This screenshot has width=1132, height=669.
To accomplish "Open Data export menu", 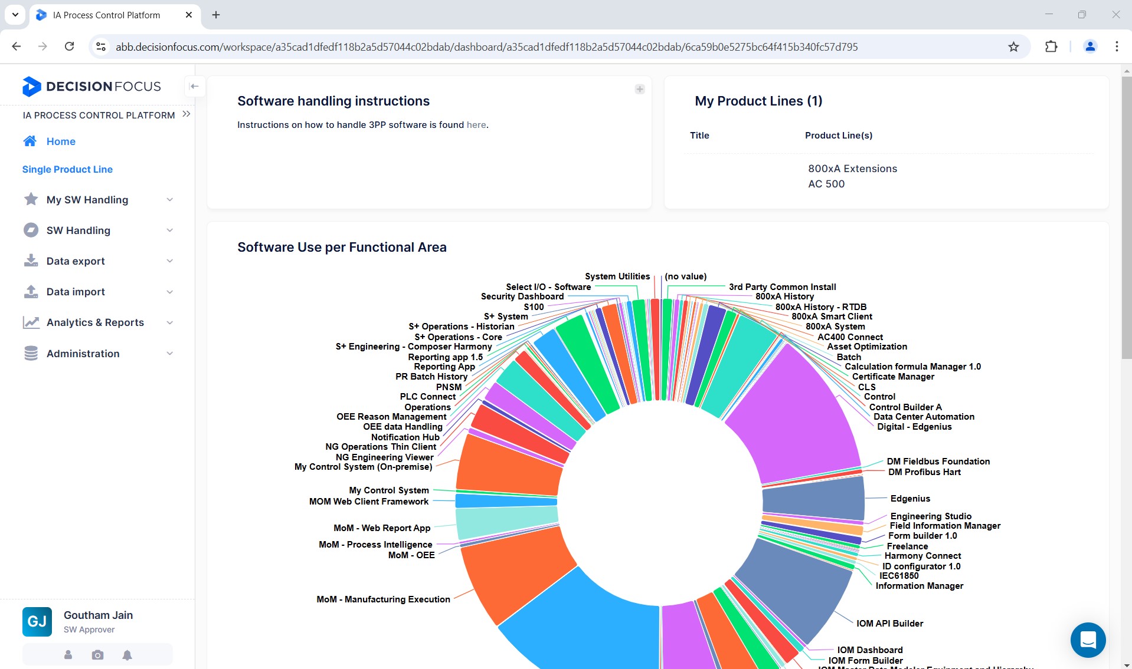I will pos(76,261).
